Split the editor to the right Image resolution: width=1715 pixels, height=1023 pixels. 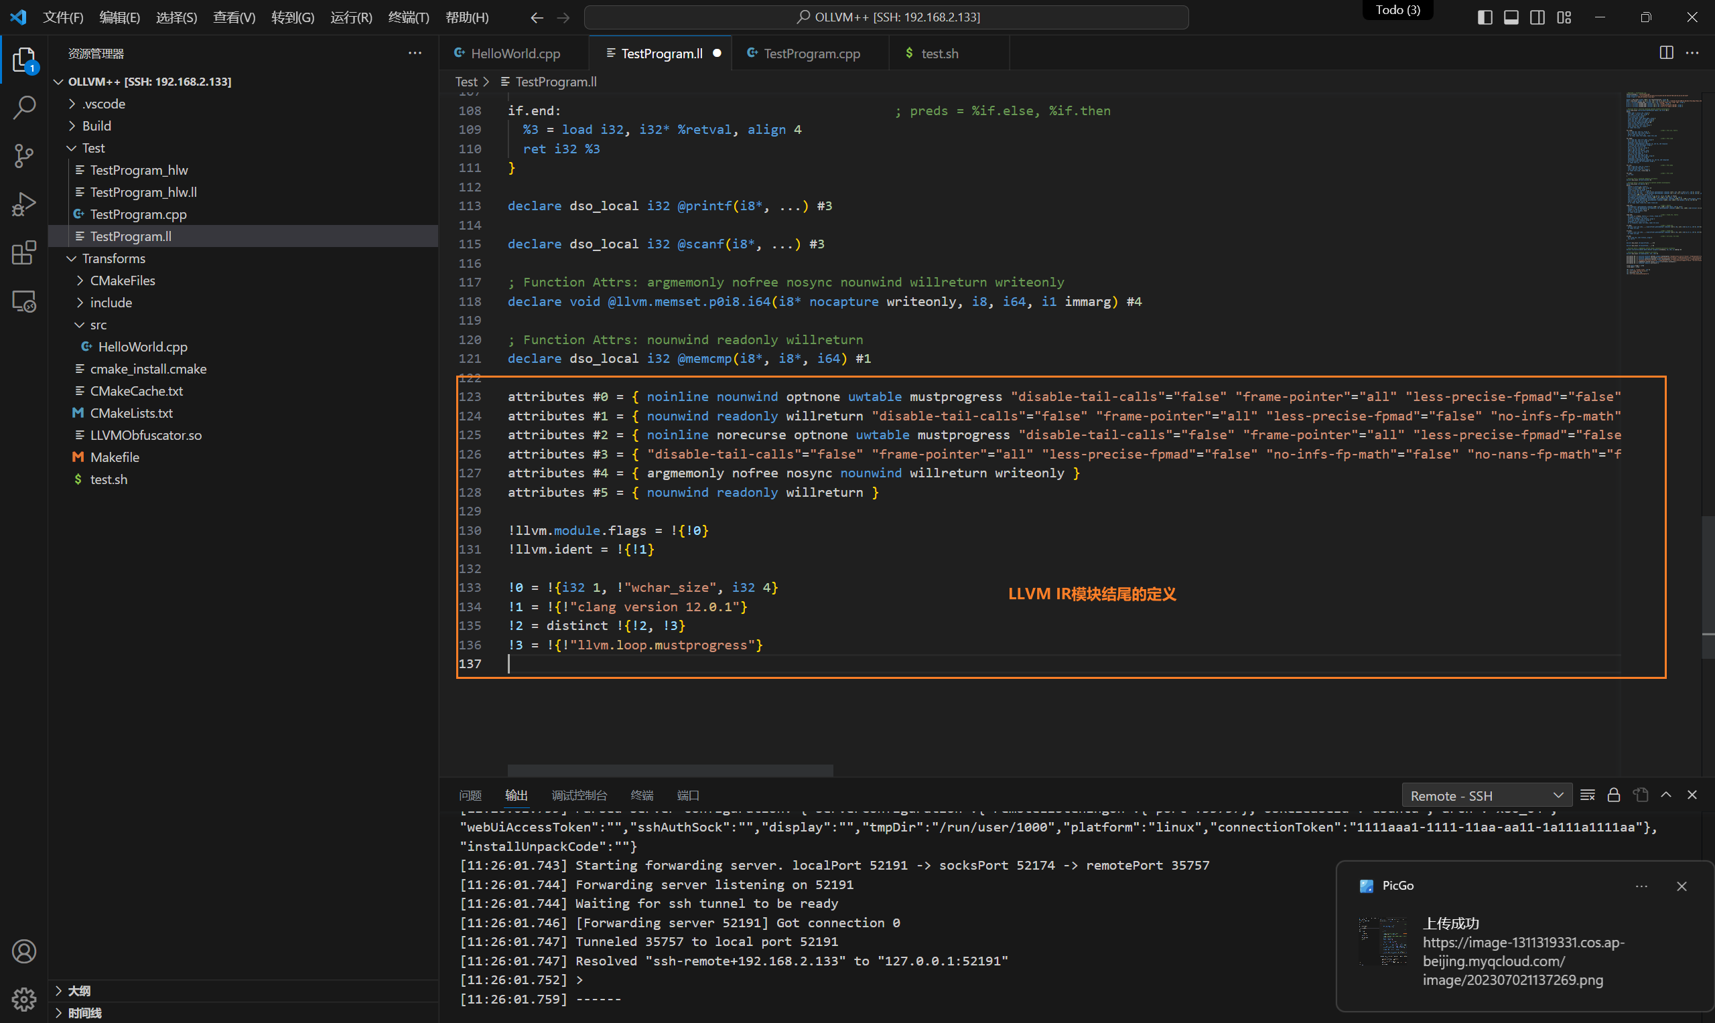click(x=1666, y=52)
